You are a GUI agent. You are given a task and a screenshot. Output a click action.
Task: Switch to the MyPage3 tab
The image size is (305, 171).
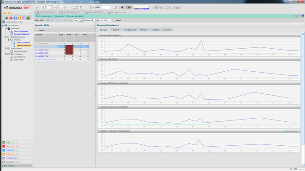[x=167, y=30]
